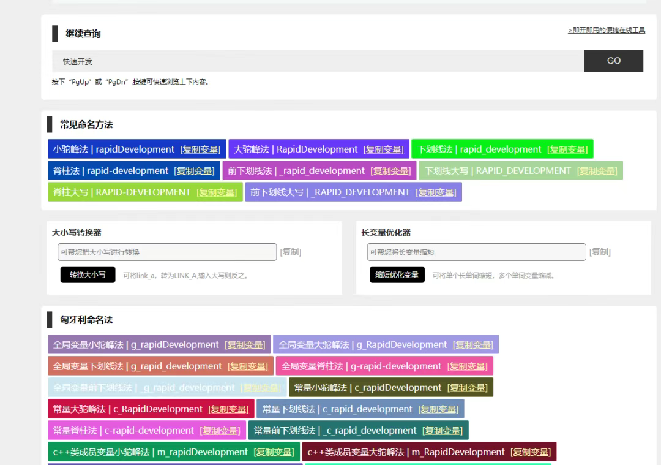Click the 常量大驼峰法 | c_RapidDevelopment label text
This screenshot has width=661, height=465.
(128, 409)
